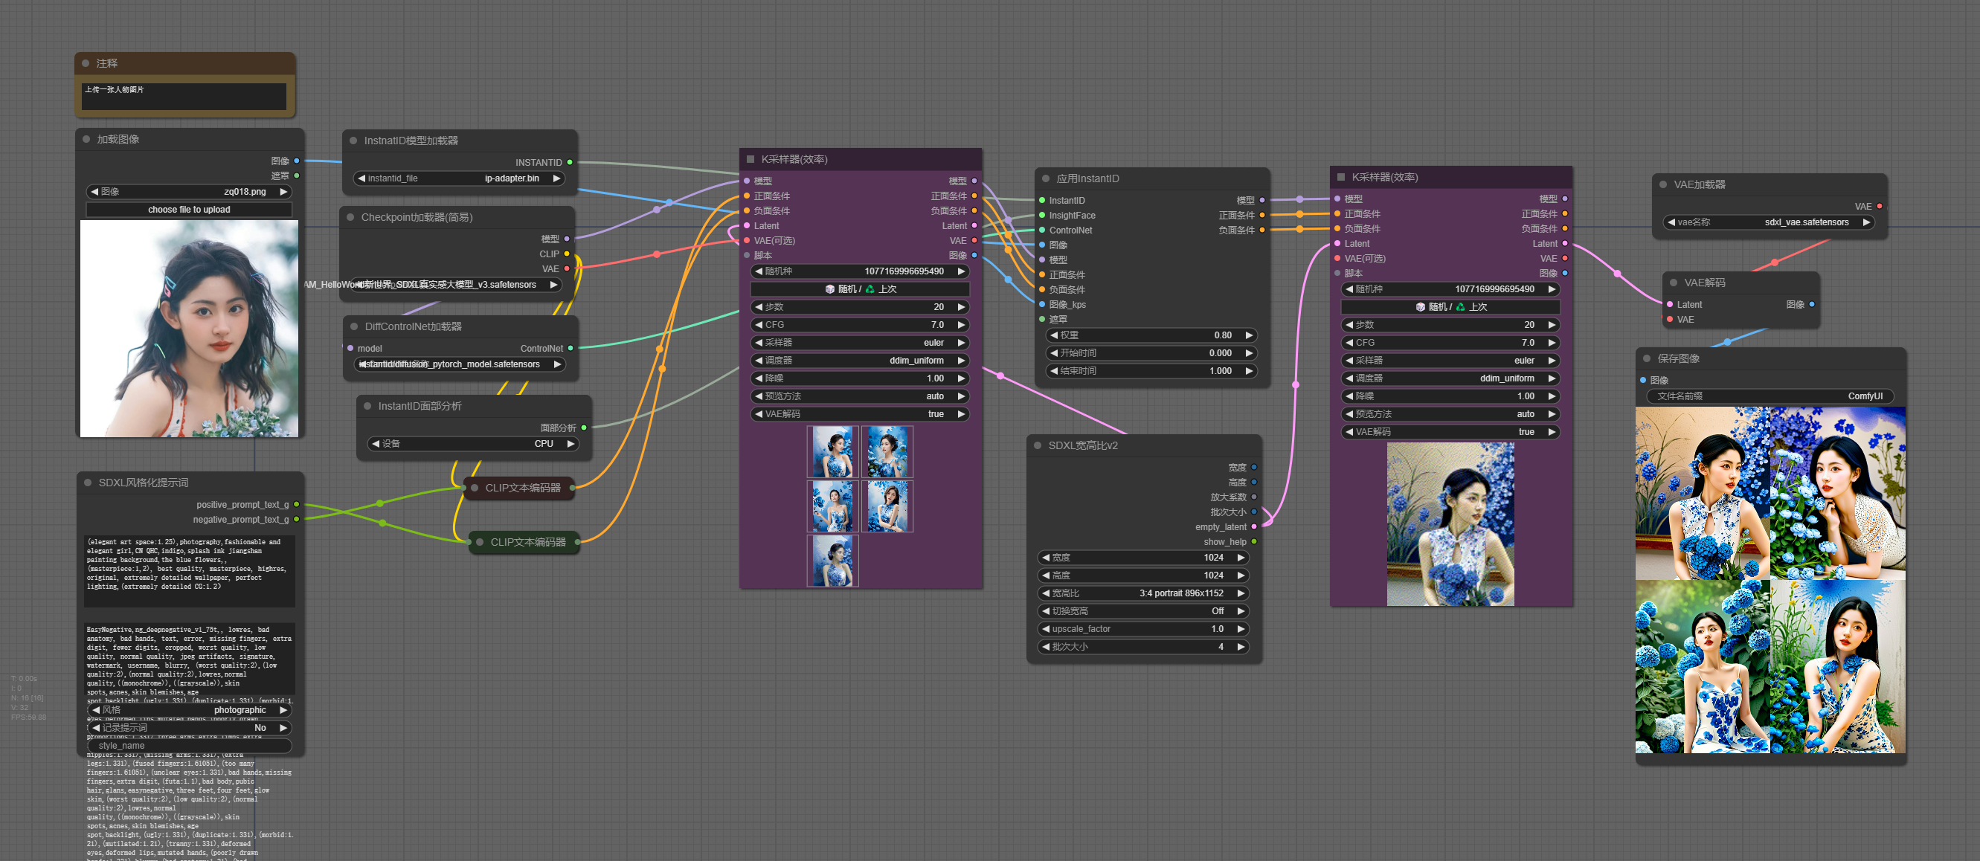Click 随机 / 上次 button in left K采样器
This screenshot has width=1980, height=861.
point(860,288)
